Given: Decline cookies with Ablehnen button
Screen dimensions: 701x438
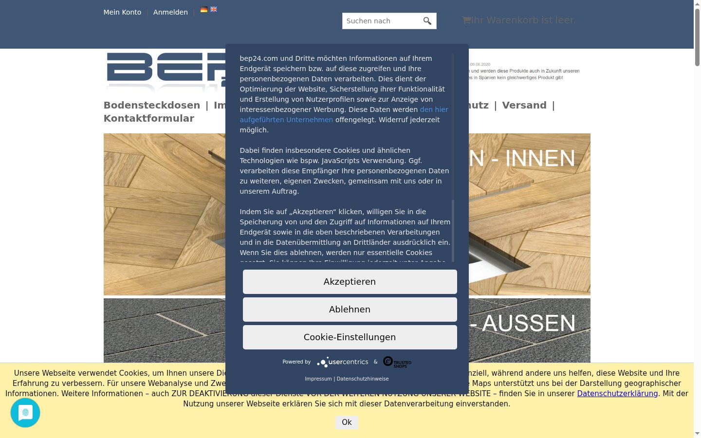Looking at the screenshot, I should pyautogui.click(x=350, y=310).
